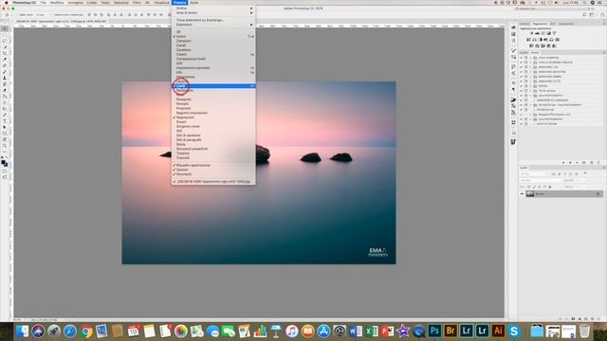Select the Move tool
Viewport: 607px width, 341px height.
pos(5,28)
